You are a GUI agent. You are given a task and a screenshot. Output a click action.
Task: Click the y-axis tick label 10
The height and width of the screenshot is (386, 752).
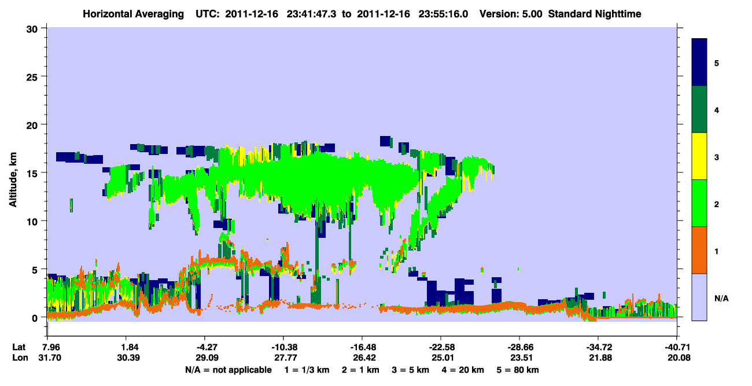32,221
